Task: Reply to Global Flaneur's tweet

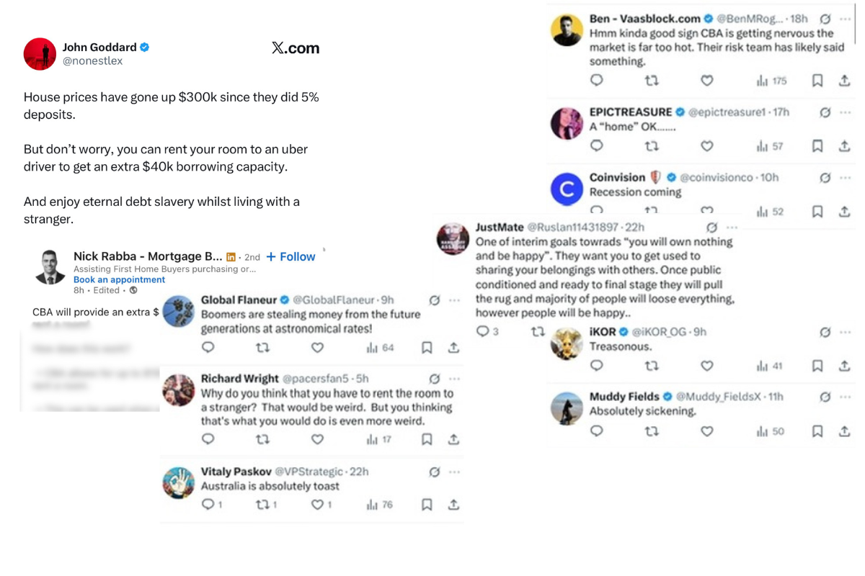Action: tap(208, 348)
